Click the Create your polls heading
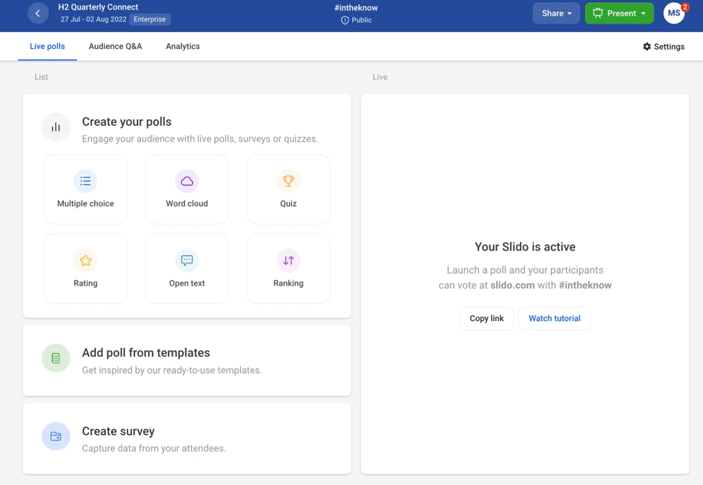 pos(126,122)
